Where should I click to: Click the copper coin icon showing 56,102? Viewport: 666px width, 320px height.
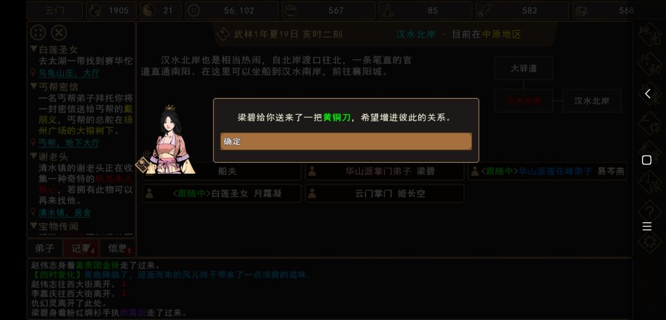tap(194, 10)
